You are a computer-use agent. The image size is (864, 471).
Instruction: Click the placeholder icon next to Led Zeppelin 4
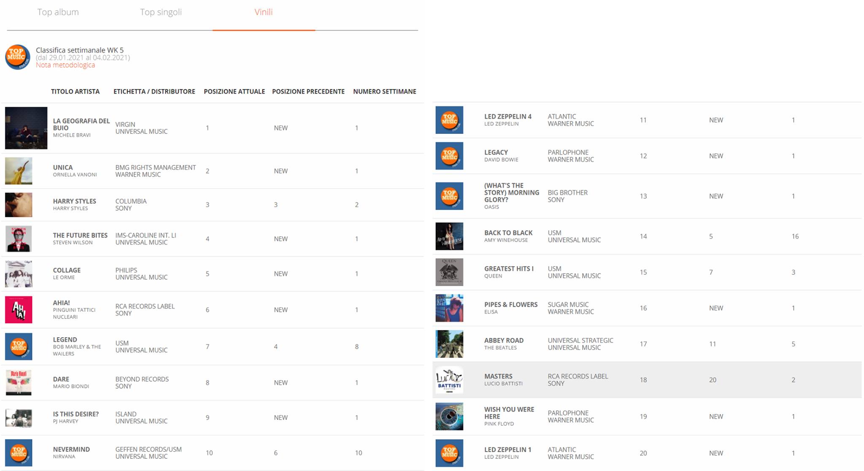[449, 120]
